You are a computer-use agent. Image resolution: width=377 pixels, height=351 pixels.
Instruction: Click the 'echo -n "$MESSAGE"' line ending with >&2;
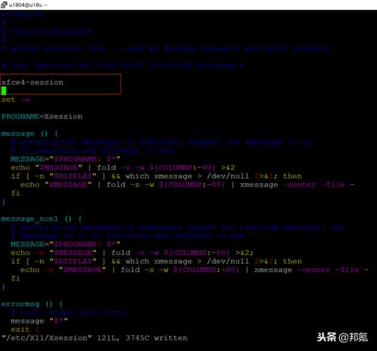point(132,253)
